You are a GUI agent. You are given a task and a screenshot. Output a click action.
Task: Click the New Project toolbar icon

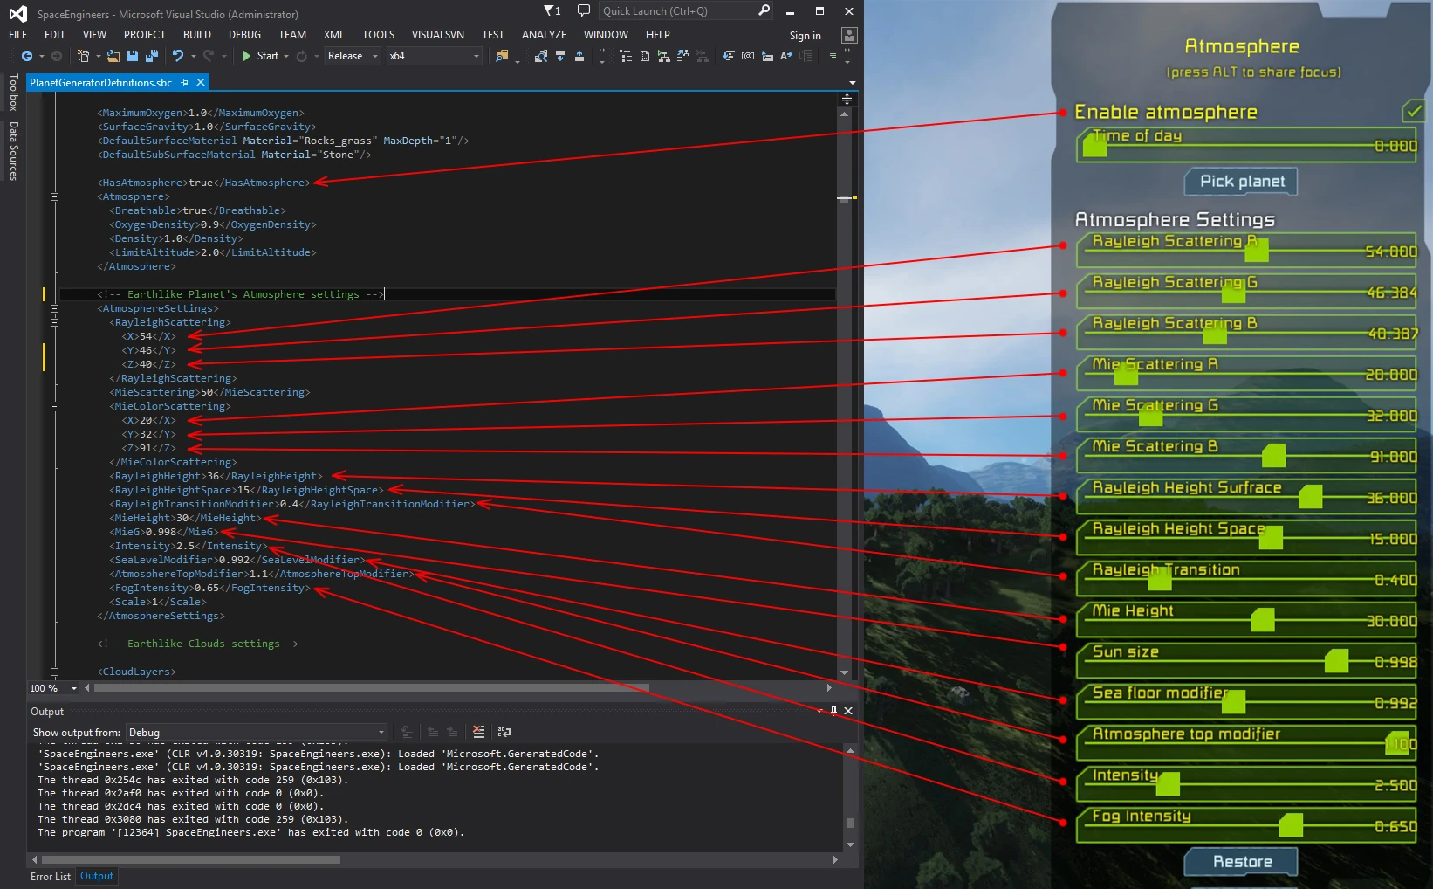(83, 56)
